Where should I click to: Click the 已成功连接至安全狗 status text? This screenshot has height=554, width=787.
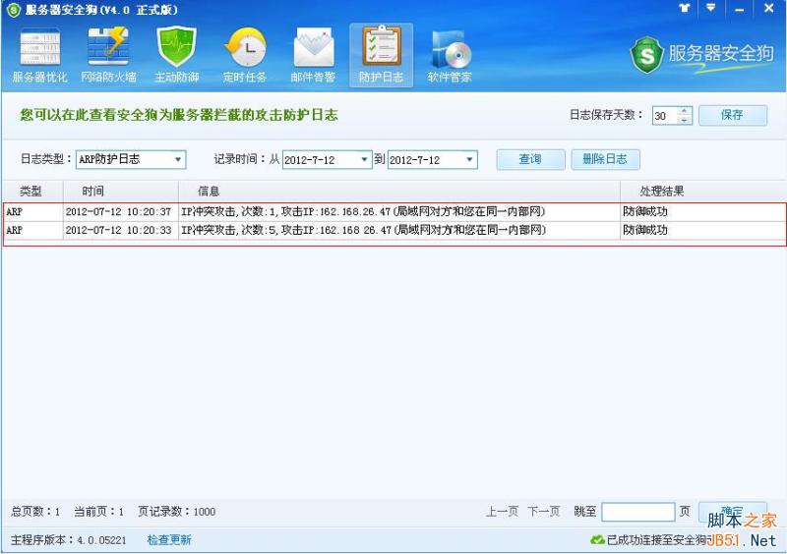(656, 540)
